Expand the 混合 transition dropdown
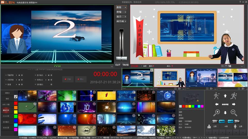Image resolution: width=248 pixels, height=139 pixels. [x=121, y=17]
